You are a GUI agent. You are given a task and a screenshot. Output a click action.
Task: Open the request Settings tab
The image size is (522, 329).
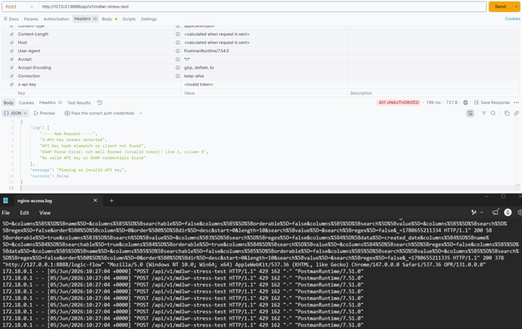click(x=149, y=19)
